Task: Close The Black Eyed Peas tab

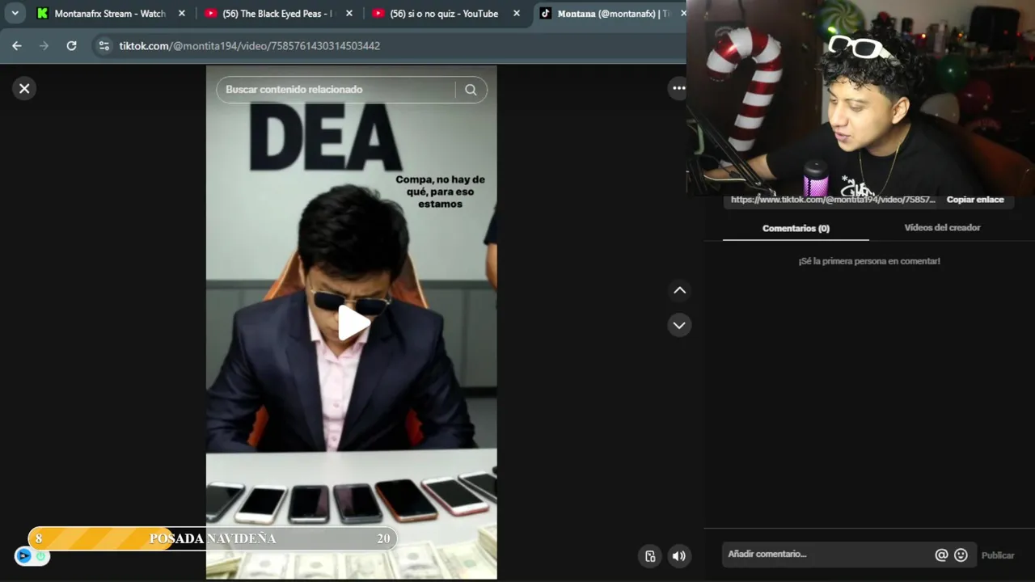Action: [349, 13]
